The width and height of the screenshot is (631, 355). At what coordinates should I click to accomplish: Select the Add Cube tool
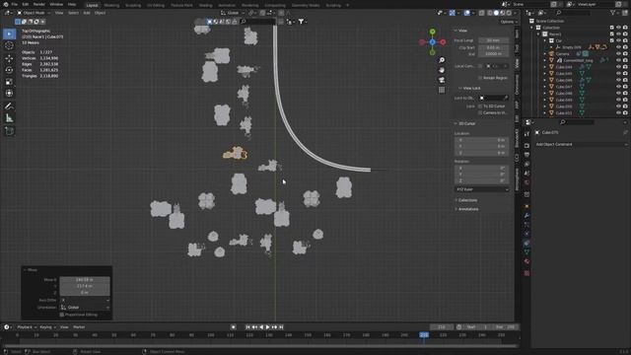coord(9,131)
